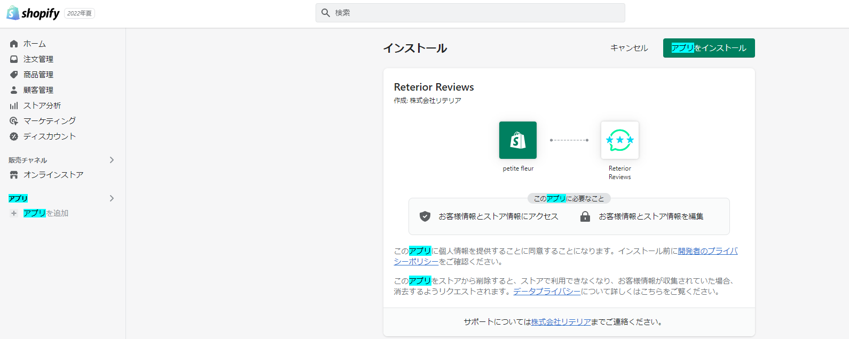849x339 pixels.
Task: Click the Reterior Reviews app logo
Action: coord(619,140)
